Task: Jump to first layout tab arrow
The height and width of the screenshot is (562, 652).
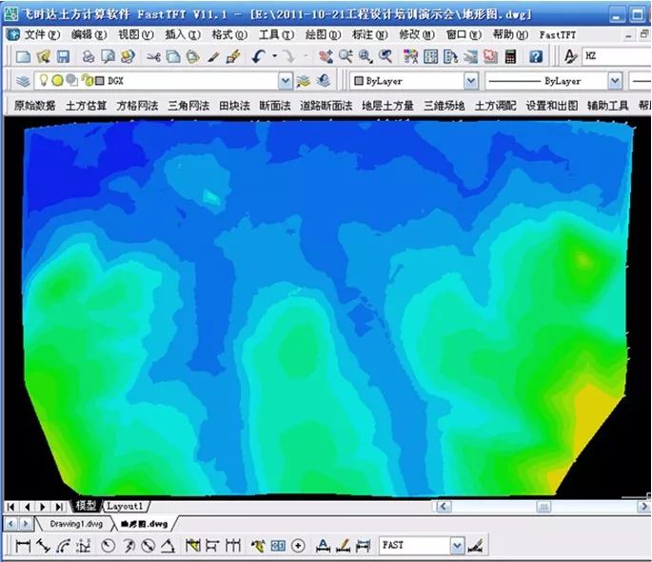Action: pos(10,507)
